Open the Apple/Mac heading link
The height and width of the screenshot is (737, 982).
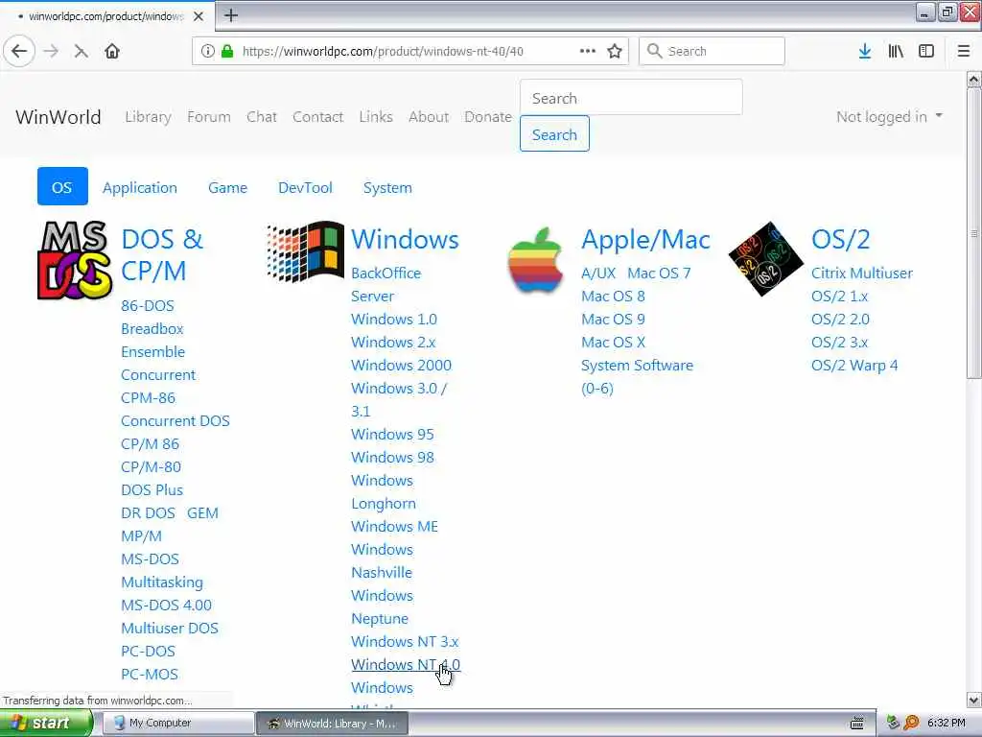point(645,239)
